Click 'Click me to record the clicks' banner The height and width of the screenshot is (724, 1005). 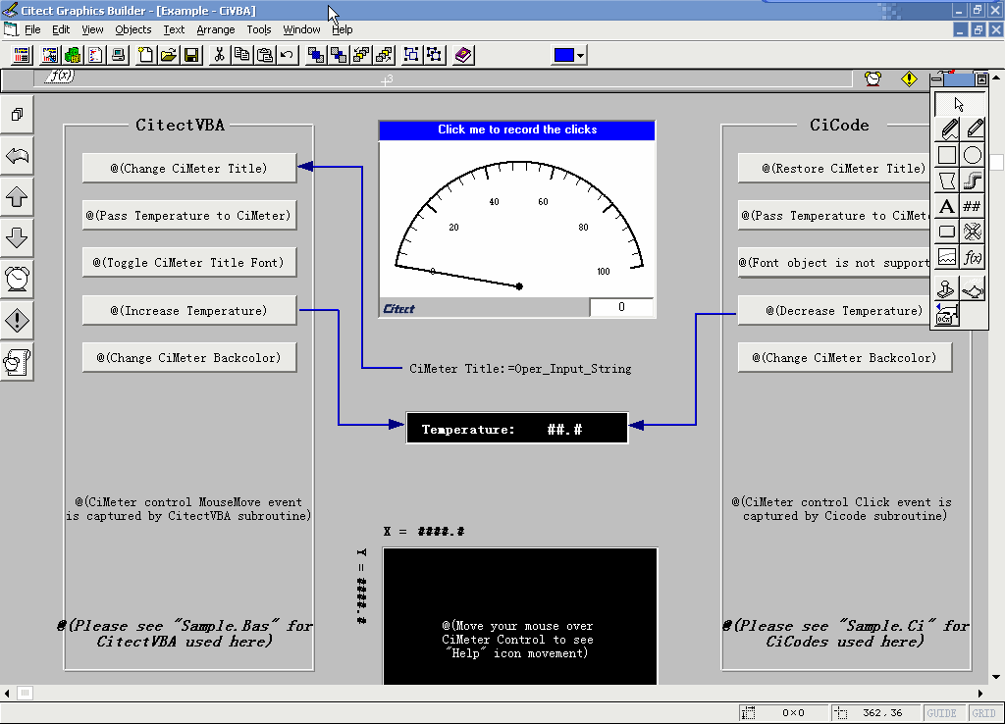click(516, 130)
